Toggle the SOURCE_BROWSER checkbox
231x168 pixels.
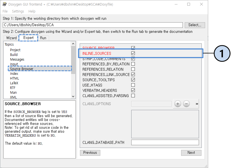pos(133,48)
